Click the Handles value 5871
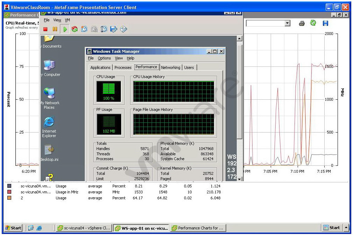Screen dimensions: 353x235 point(145,149)
